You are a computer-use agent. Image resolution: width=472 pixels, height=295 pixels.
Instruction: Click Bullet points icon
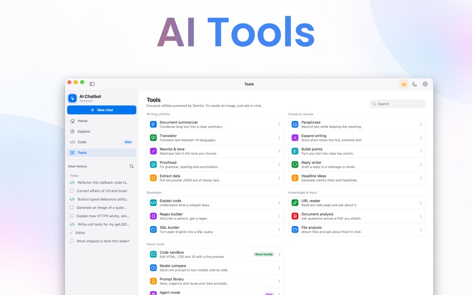pyautogui.click(x=295, y=151)
